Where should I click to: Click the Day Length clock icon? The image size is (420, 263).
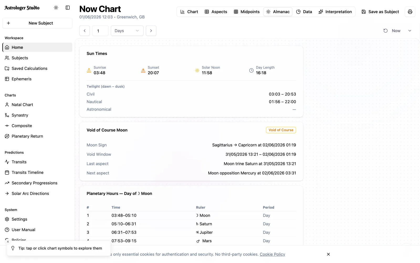pyautogui.click(x=251, y=70)
